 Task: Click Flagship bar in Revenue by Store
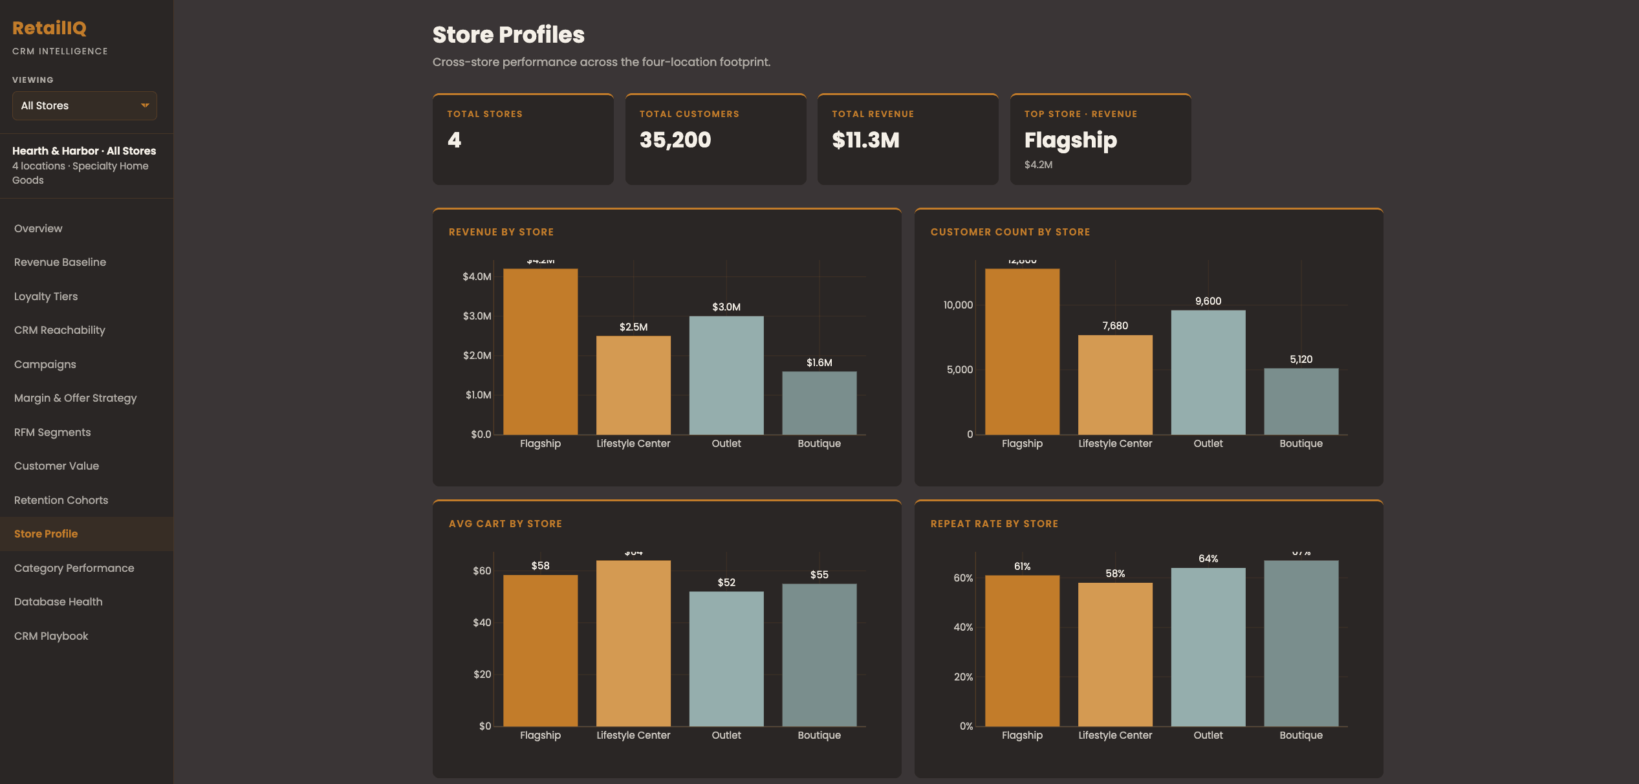(541, 351)
